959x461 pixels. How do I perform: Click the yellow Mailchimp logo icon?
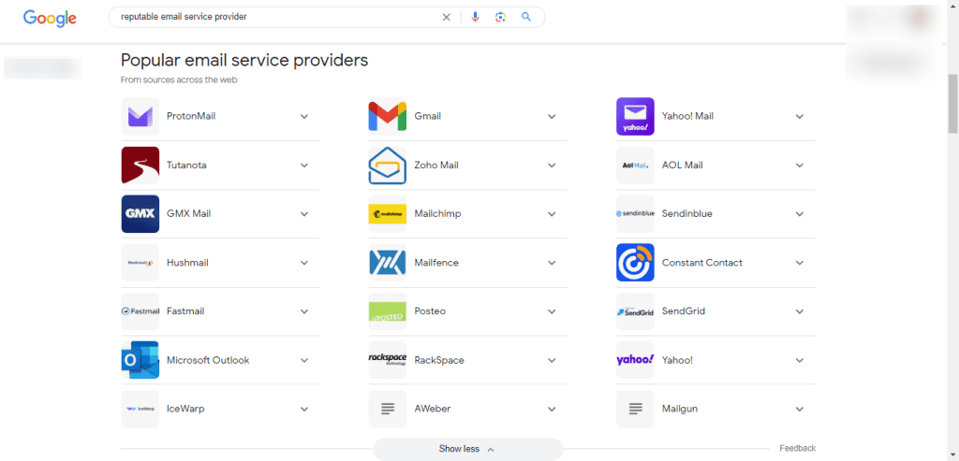point(387,214)
